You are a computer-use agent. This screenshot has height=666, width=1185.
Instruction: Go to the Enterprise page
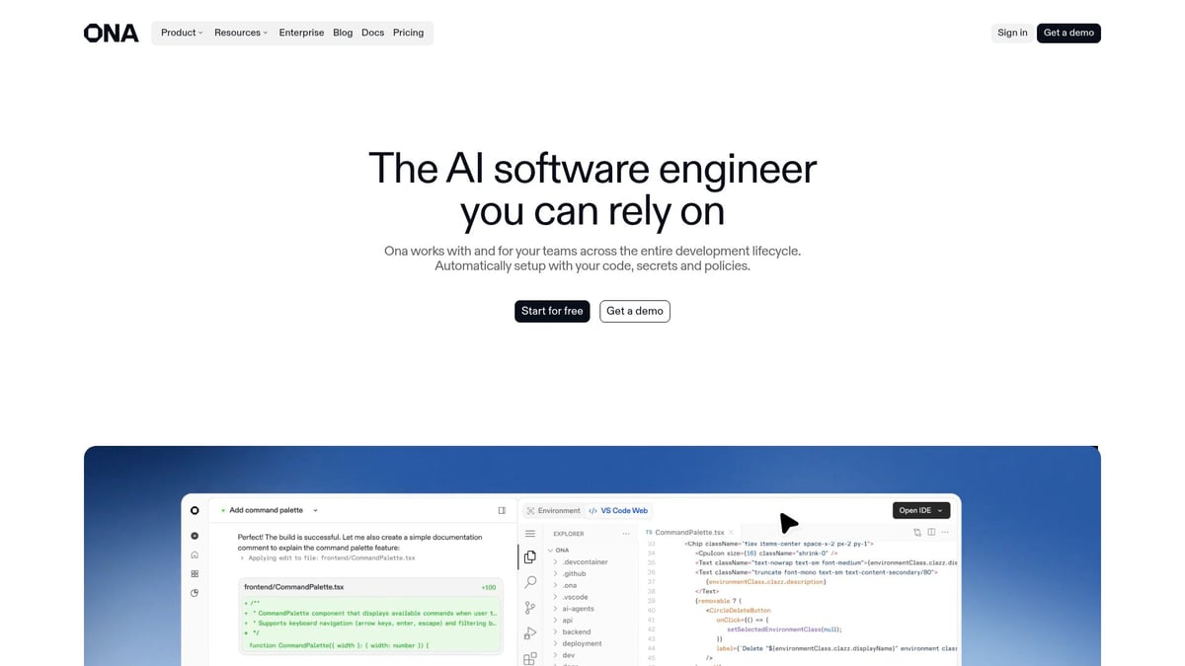tap(301, 33)
